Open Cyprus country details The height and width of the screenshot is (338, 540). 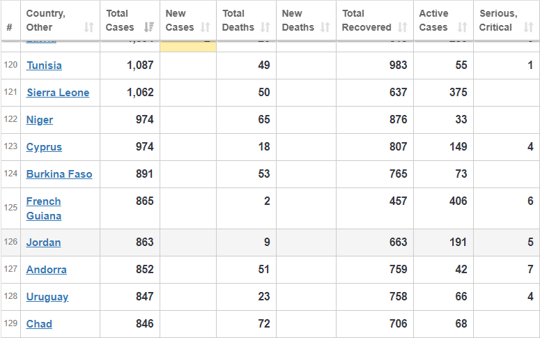(x=44, y=147)
